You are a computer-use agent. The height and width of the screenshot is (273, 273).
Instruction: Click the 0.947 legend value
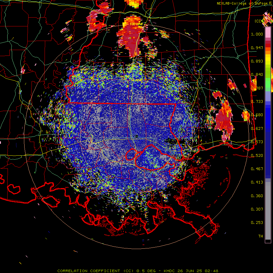pos(257,48)
